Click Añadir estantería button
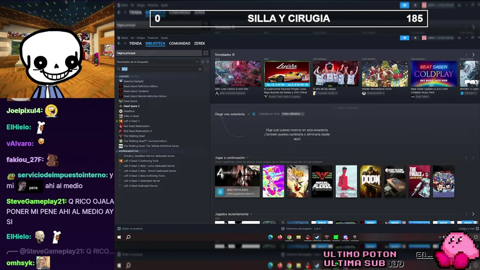Image resolution: width=480 pixels, height=270 pixels. (345, 108)
